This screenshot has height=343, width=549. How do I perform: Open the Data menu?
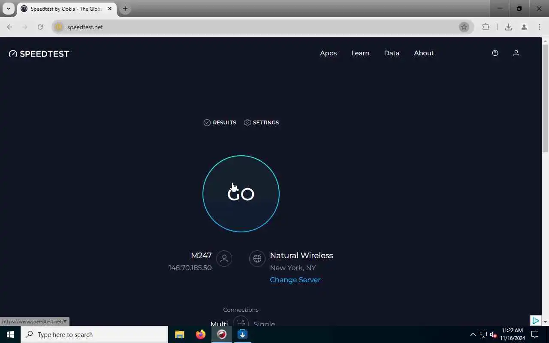[x=392, y=53]
